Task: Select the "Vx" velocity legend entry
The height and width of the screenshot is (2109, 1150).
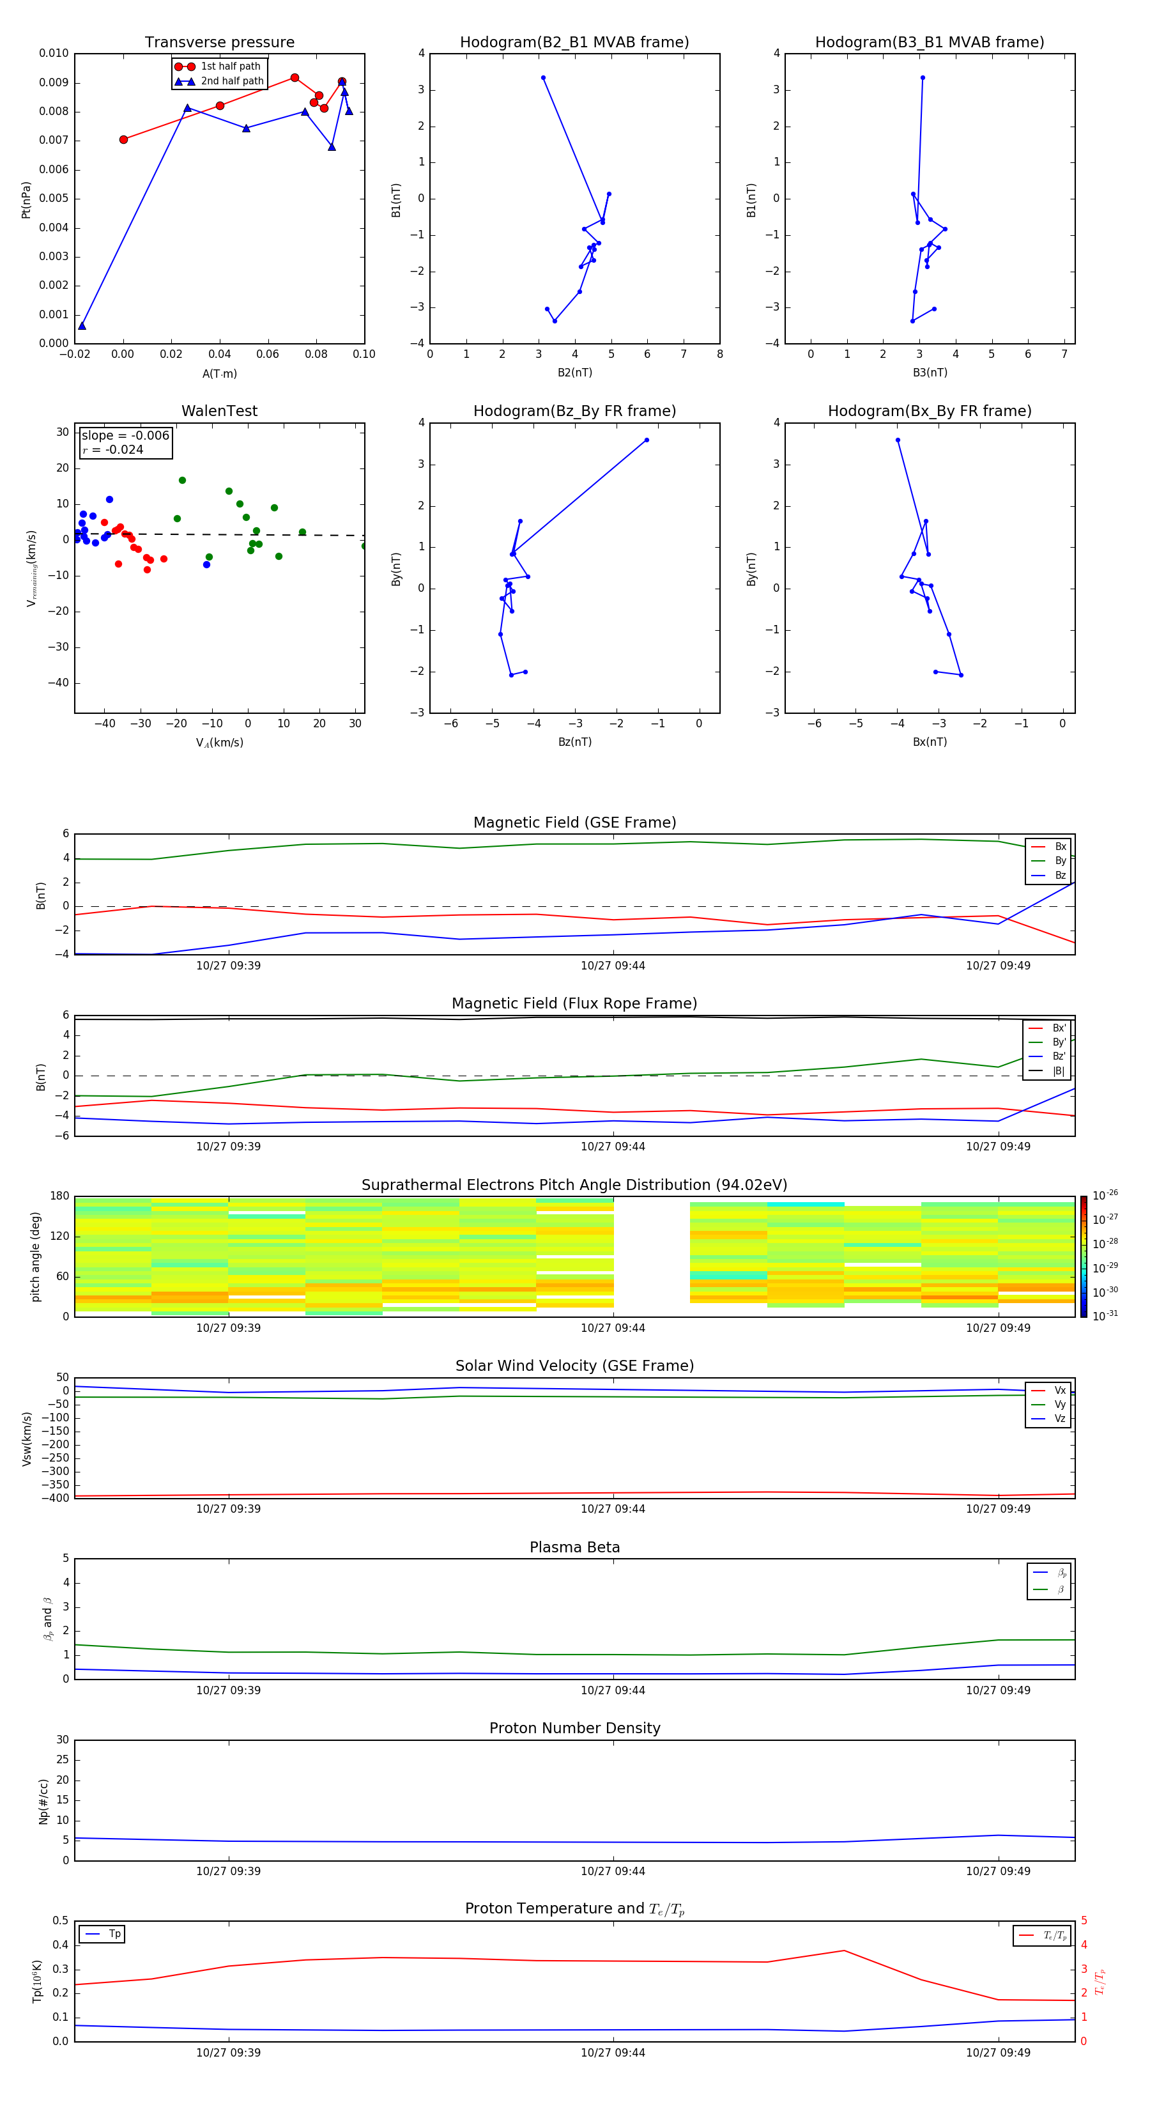Action: [1049, 1390]
